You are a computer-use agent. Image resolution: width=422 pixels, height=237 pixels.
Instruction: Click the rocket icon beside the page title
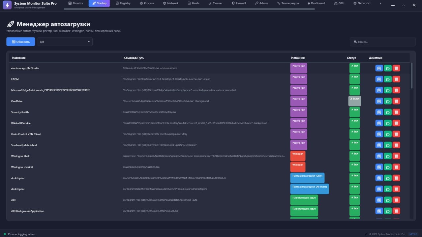point(10,24)
